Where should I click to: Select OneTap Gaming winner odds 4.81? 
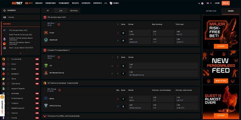(139, 106)
